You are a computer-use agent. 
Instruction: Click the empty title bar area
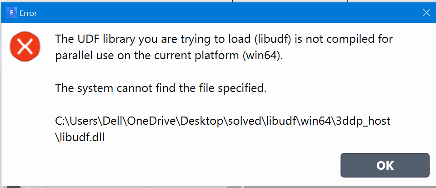(227, 13)
